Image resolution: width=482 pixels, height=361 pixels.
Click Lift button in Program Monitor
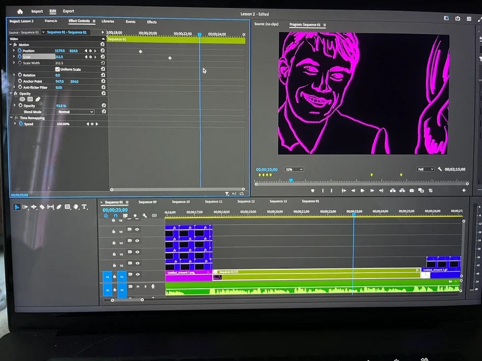coord(392,190)
